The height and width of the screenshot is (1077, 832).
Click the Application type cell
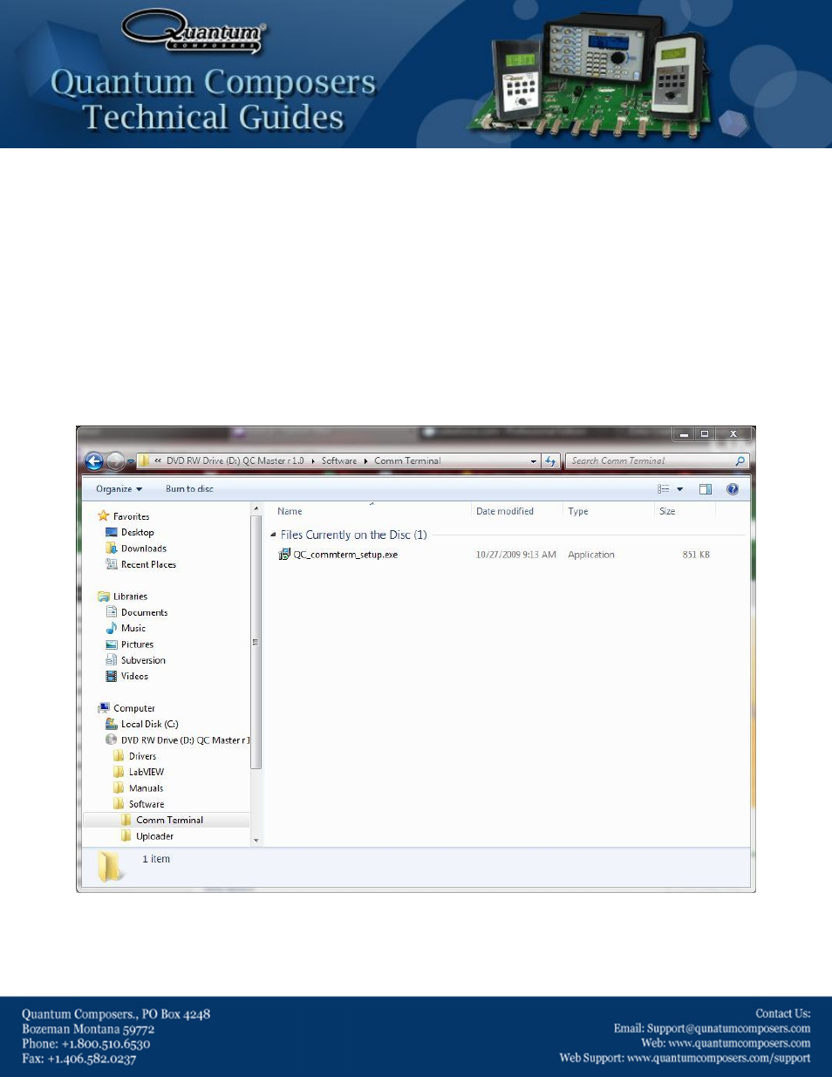point(591,555)
